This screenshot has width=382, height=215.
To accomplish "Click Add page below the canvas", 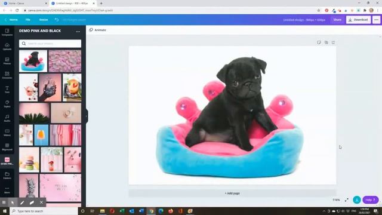I will [x=232, y=193].
